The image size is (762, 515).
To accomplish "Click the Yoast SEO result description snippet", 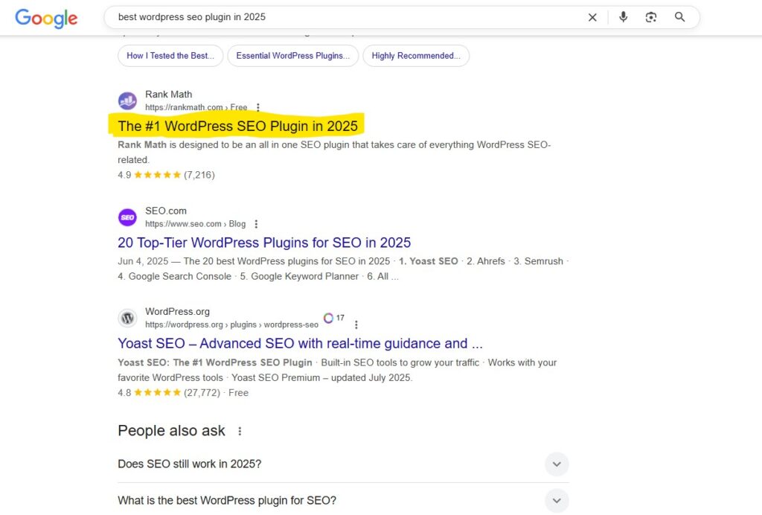I will click(337, 370).
